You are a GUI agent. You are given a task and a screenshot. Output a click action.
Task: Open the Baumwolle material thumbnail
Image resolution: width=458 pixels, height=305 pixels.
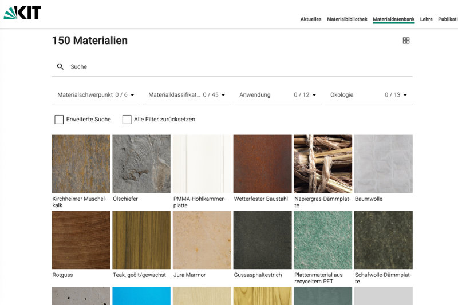click(x=384, y=164)
